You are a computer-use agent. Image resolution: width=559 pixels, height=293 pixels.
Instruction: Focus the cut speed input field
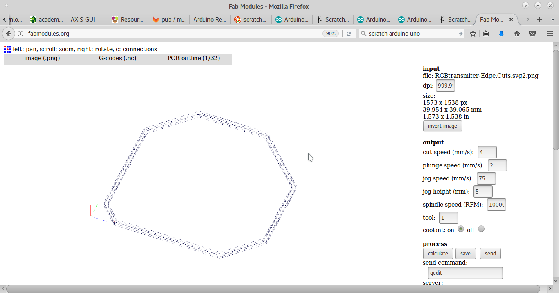487,152
